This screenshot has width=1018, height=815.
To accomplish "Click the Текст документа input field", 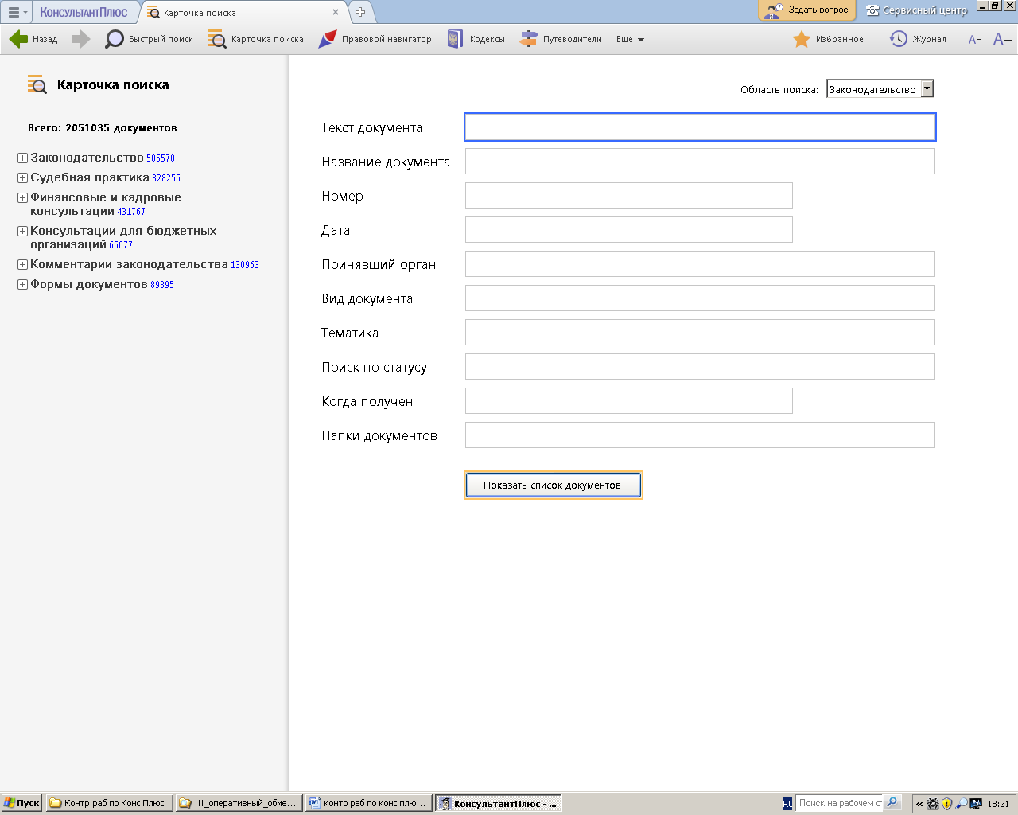I will click(x=700, y=127).
